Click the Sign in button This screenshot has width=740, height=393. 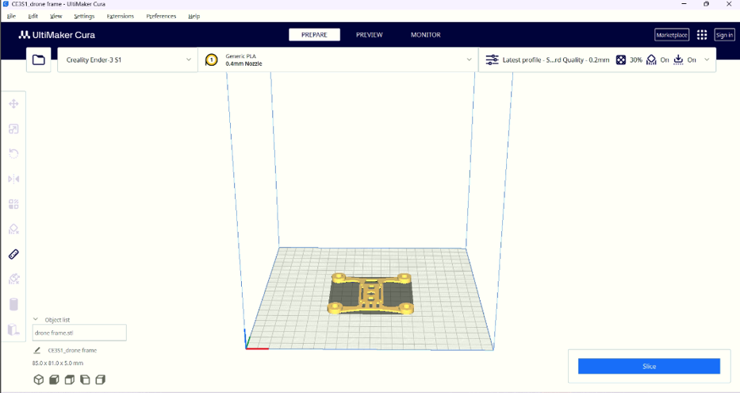pos(724,35)
